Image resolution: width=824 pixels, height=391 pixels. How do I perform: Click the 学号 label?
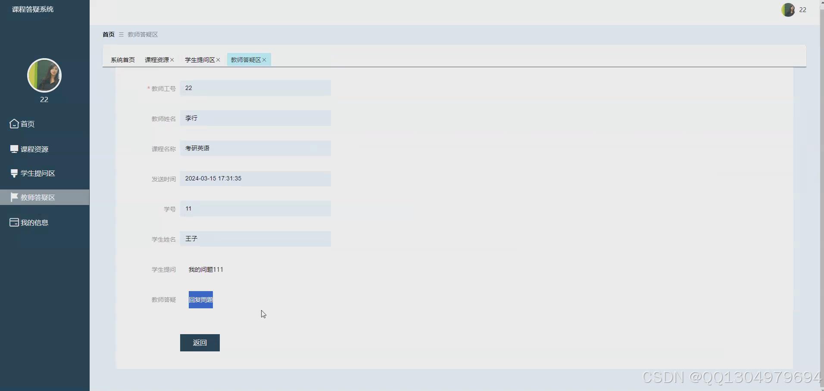169,209
